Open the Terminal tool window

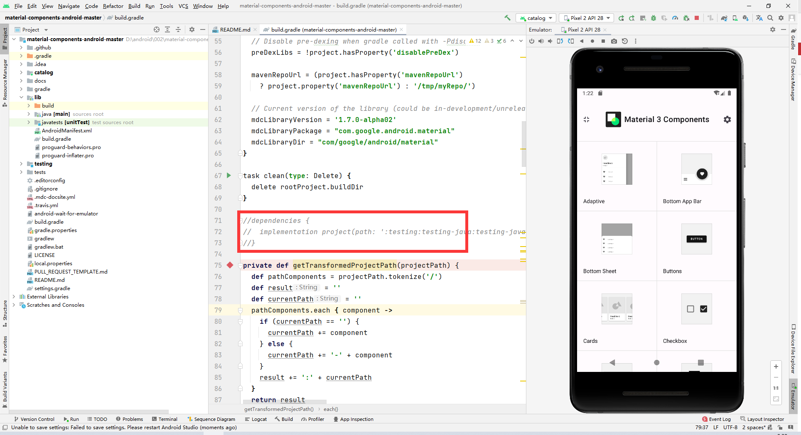165,419
